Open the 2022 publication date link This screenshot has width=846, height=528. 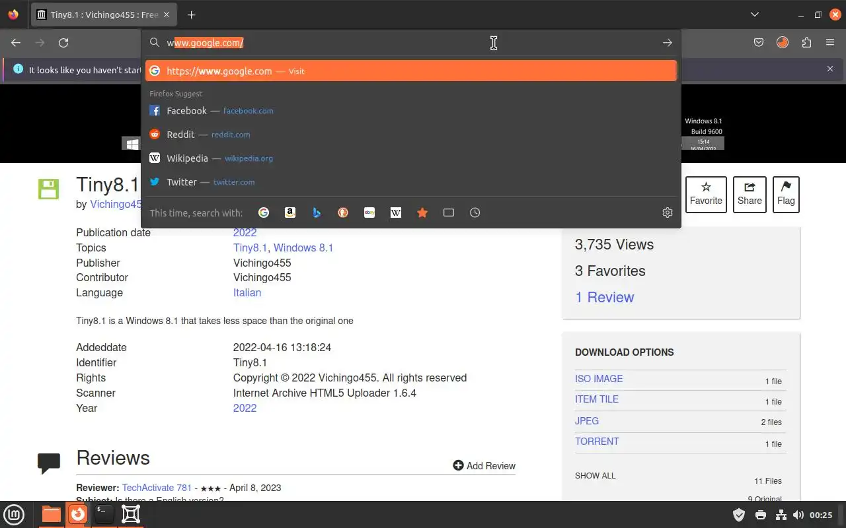tap(245, 232)
